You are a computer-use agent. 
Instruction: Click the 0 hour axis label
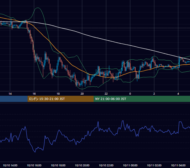click(130, 94)
